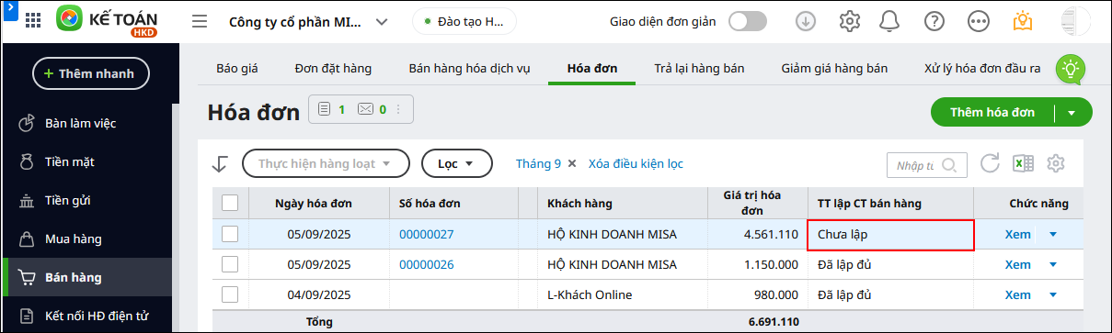This screenshot has width=1112, height=333.
Task: Collapse sidebar with hamburger menu icon
Action: [x=200, y=21]
